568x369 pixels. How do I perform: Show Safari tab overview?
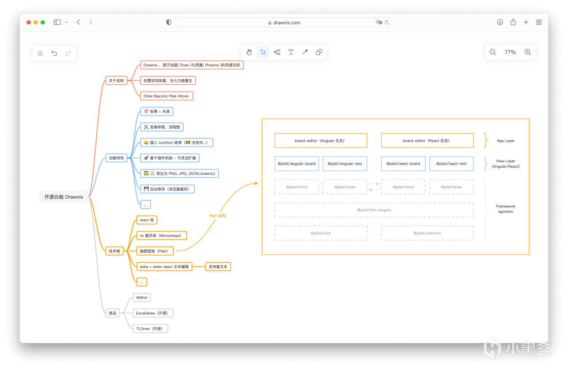539,22
